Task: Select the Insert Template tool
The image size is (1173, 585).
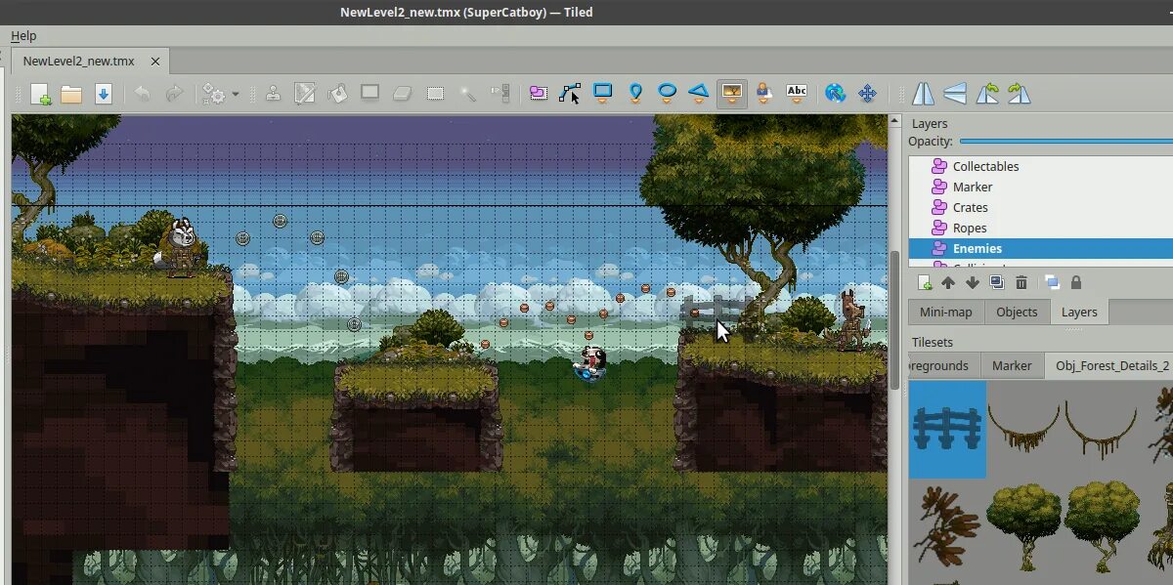Action: click(763, 94)
